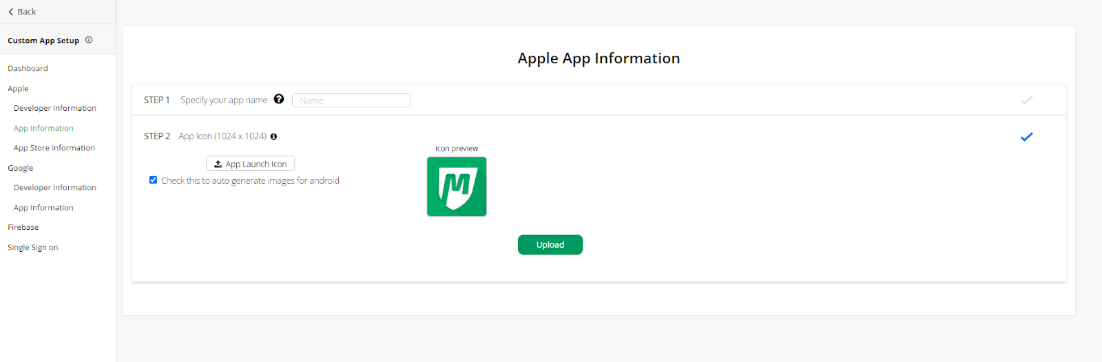Click the Custom App Setup heading
This screenshot has width=1102, height=362.
tap(43, 41)
